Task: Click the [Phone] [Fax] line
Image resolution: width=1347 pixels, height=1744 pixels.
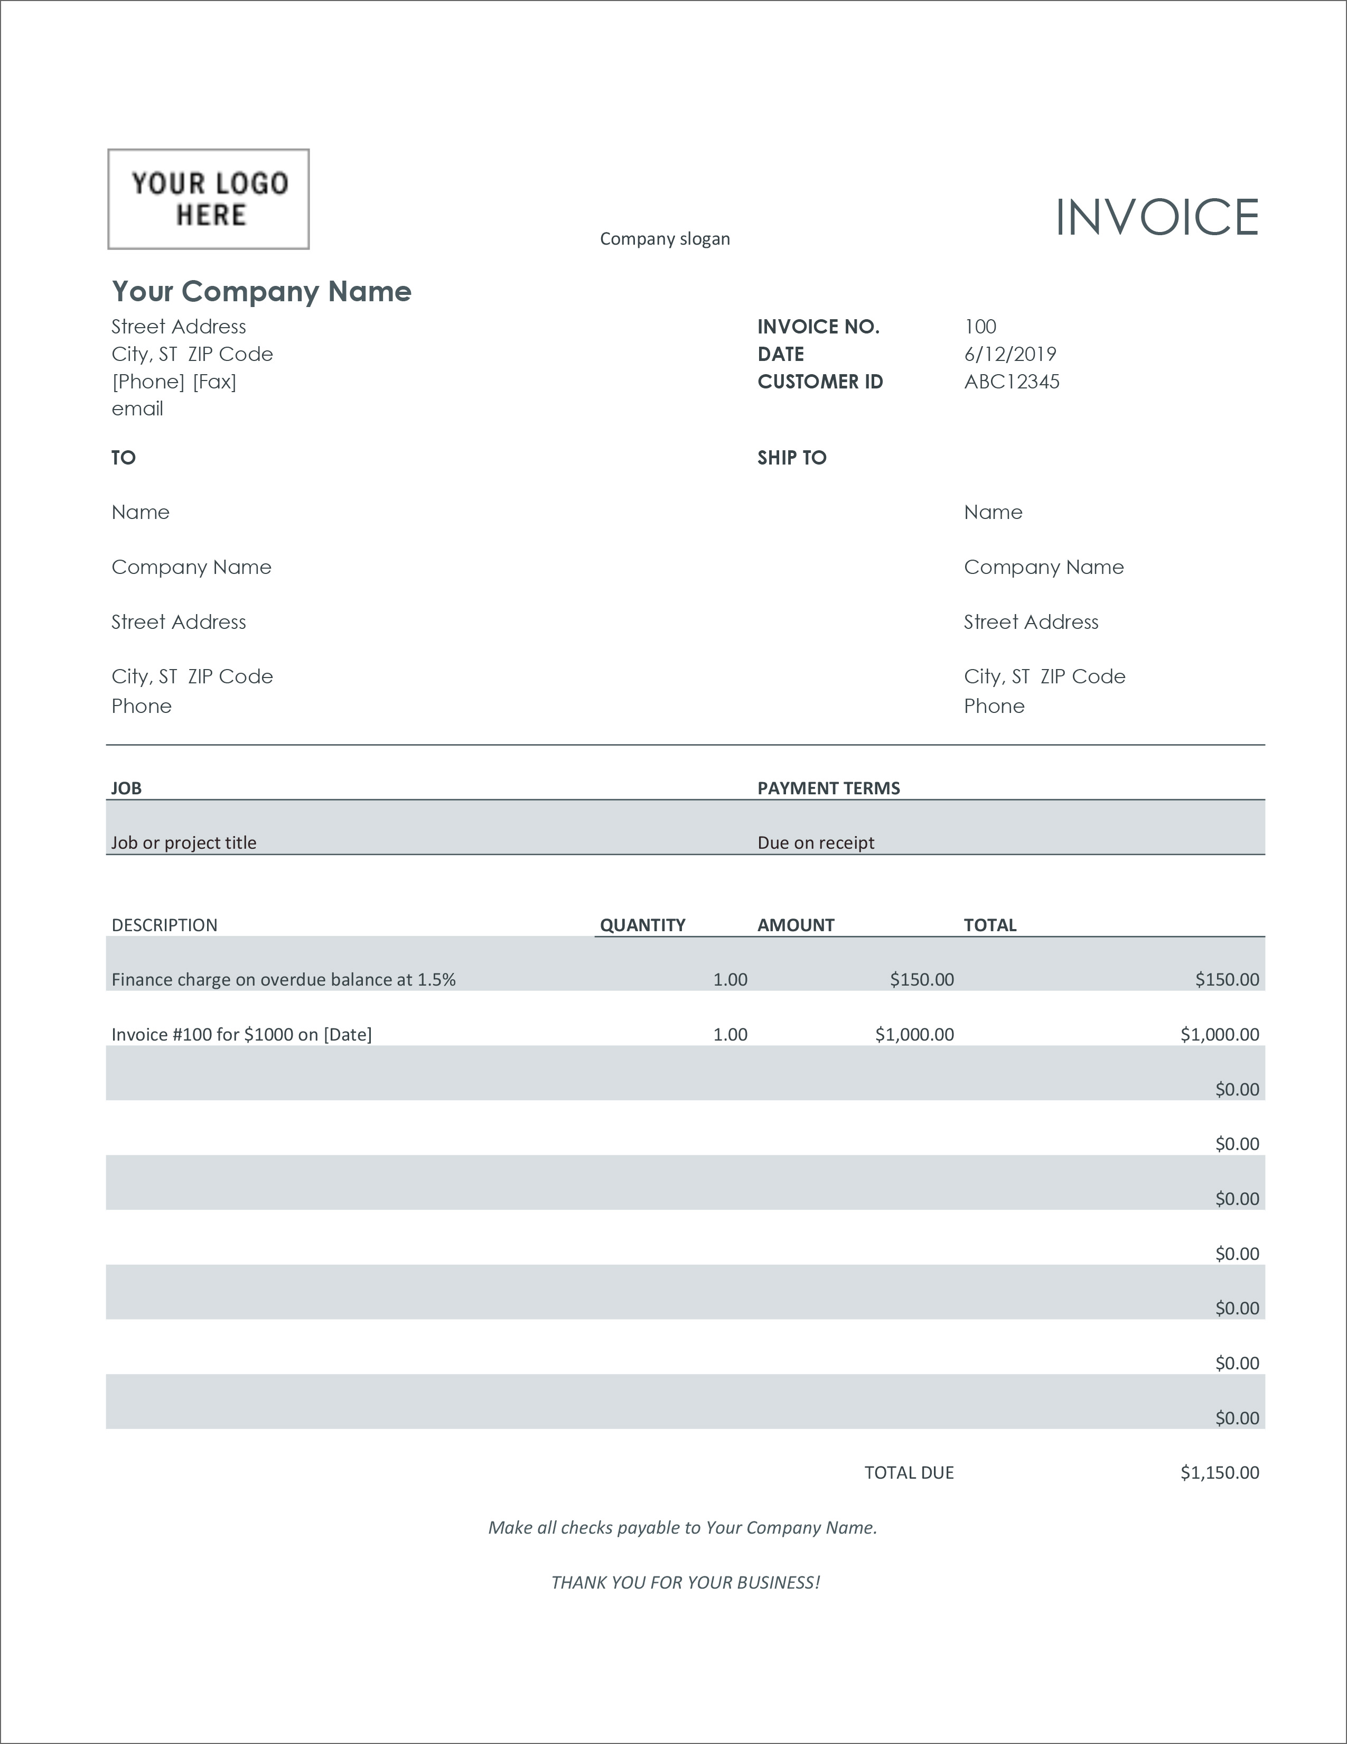Action: 174,382
